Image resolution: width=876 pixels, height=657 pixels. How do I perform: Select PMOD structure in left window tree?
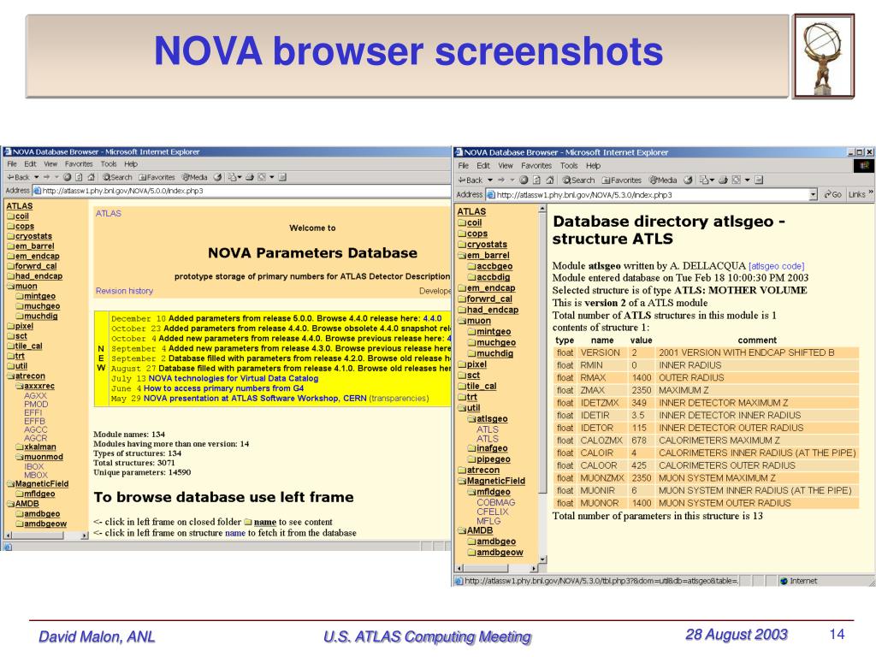[36, 404]
